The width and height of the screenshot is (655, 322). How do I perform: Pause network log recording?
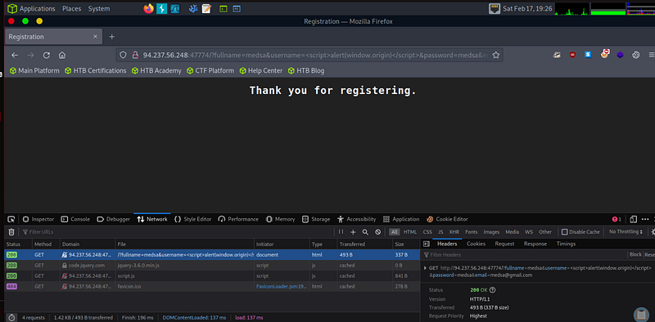pyautogui.click(x=341, y=232)
